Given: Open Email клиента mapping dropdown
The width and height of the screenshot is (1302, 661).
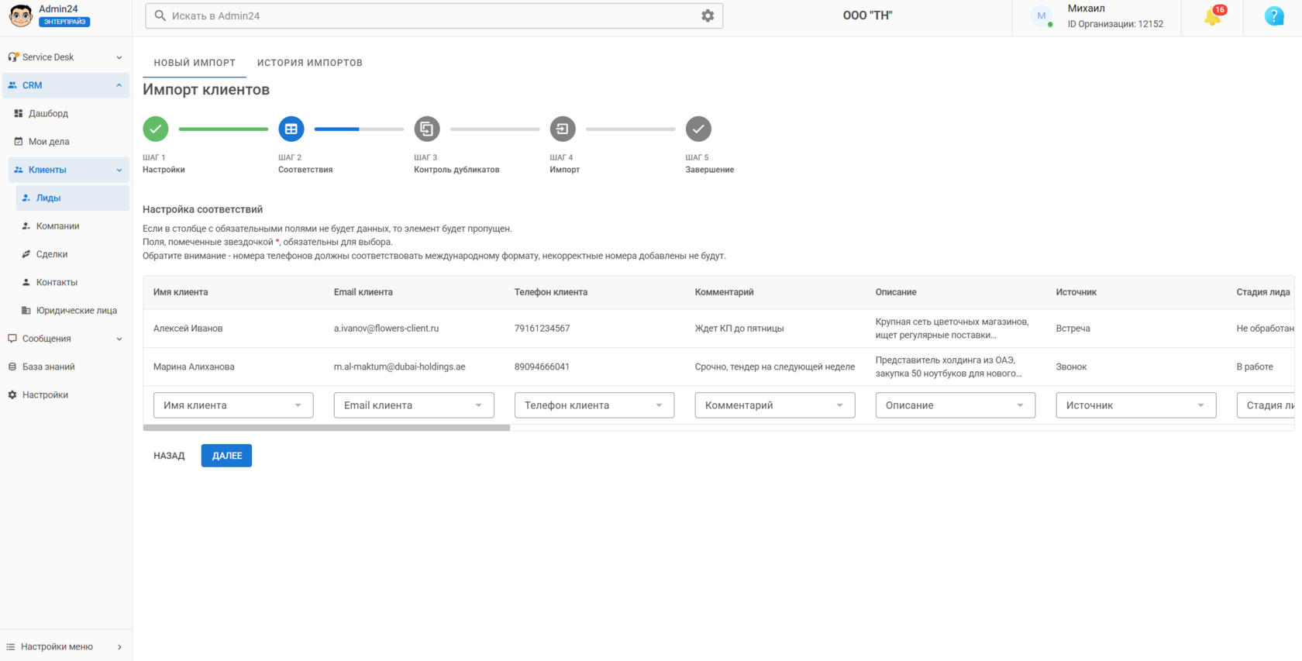Looking at the screenshot, I should 414,405.
